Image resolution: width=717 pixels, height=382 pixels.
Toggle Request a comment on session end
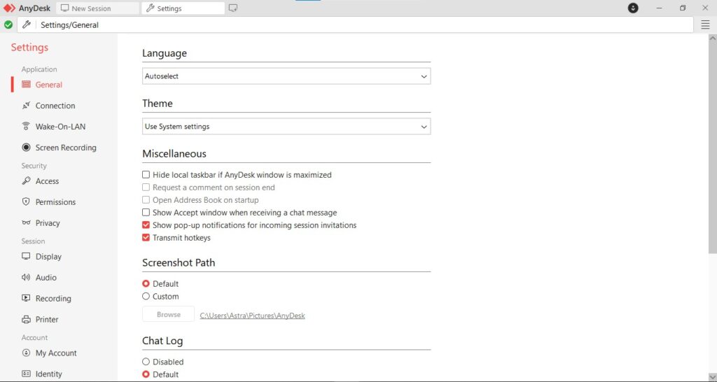coord(146,188)
